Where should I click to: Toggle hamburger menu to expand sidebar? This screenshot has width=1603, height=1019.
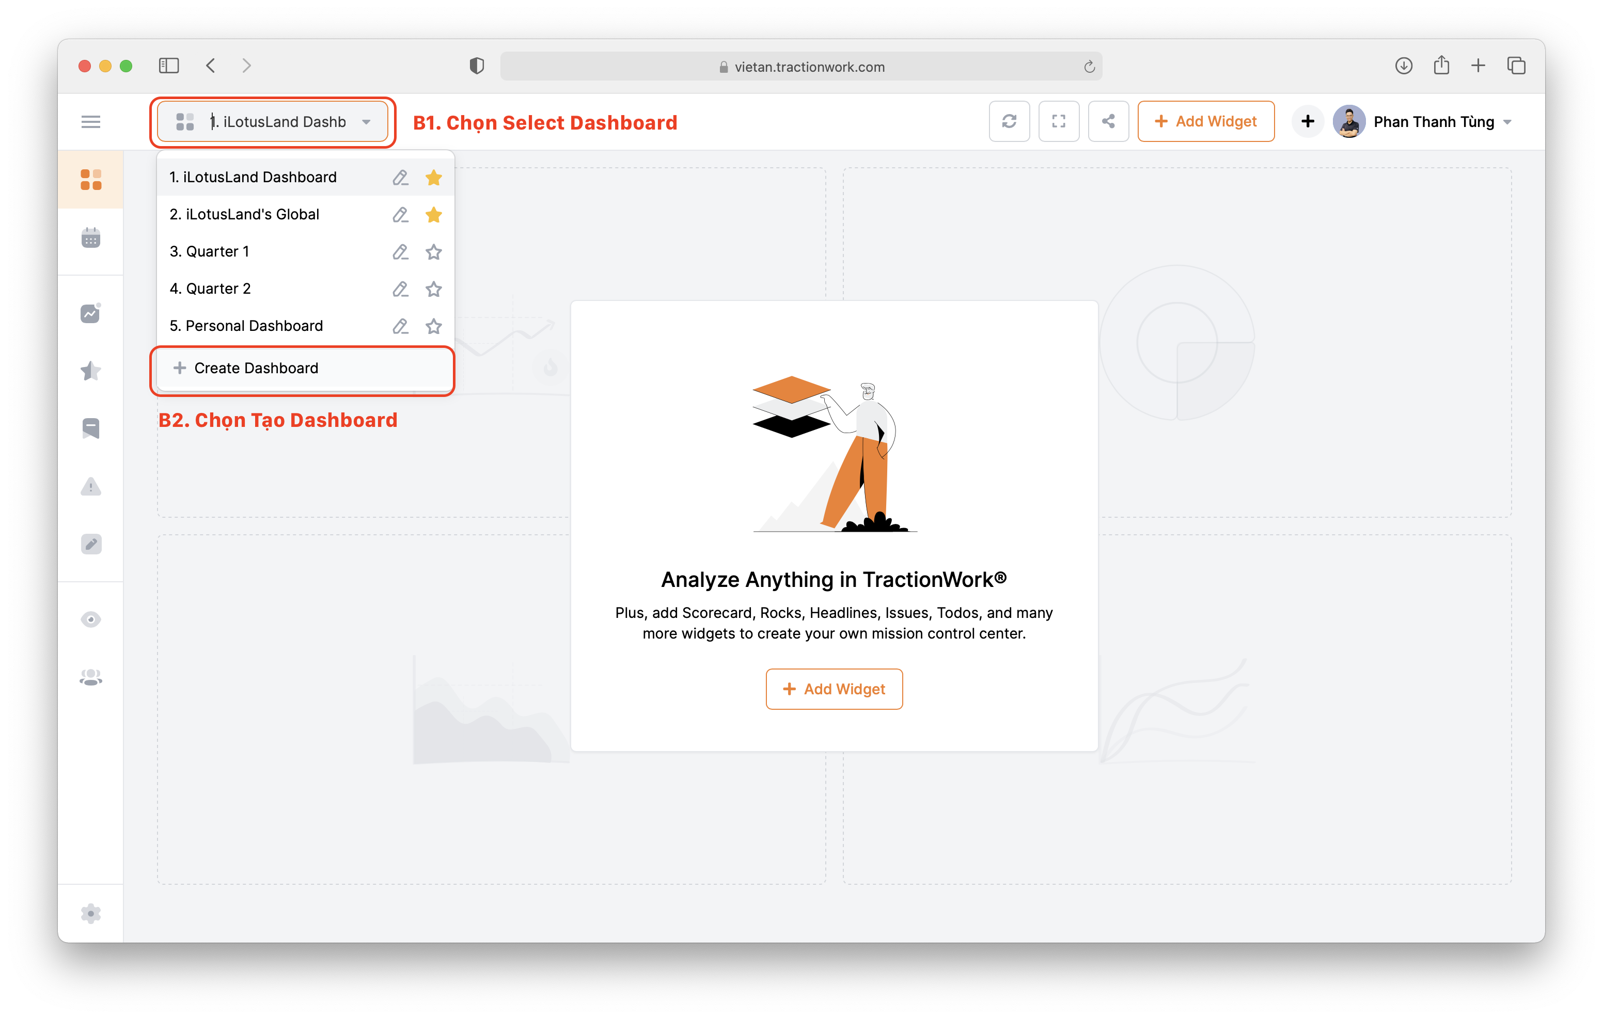pos(90,122)
